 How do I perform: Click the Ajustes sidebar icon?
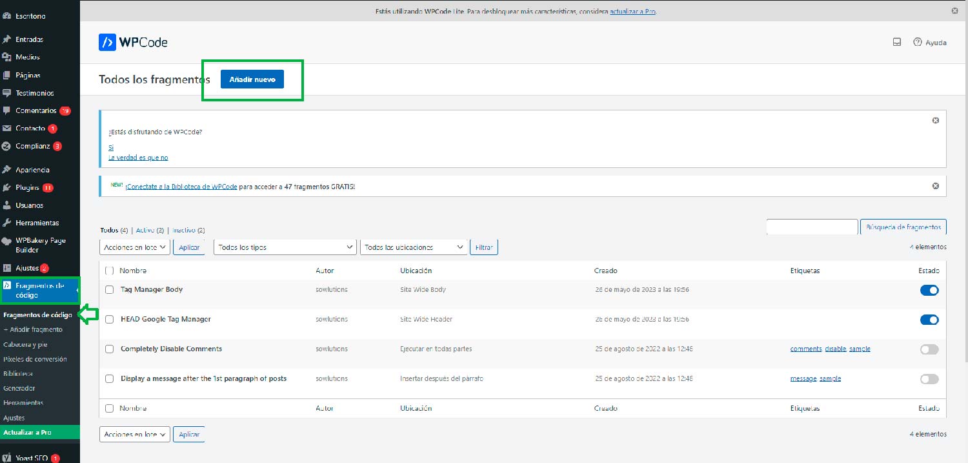(x=6, y=268)
